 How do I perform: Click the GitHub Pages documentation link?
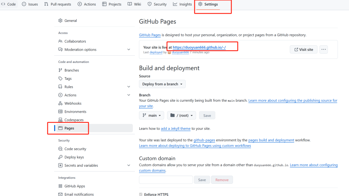pos(150,35)
